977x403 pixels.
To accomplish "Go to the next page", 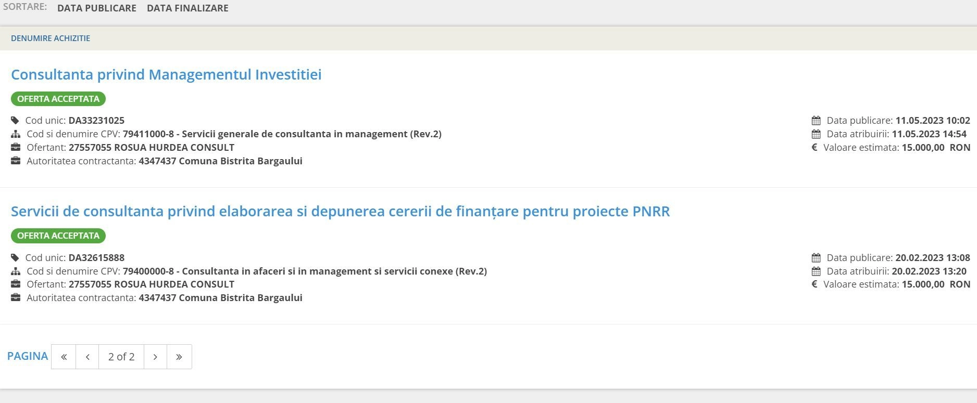I will [155, 357].
